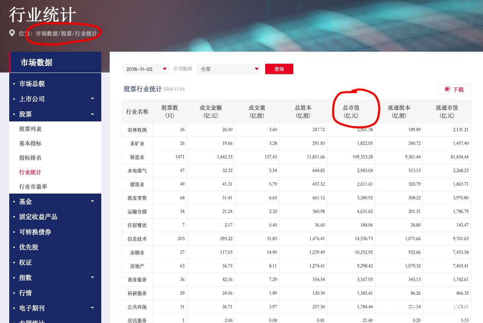Select the 行业统计 item in the sidebar
Viewport: 483px width, 323px height.
coord(30,172)
